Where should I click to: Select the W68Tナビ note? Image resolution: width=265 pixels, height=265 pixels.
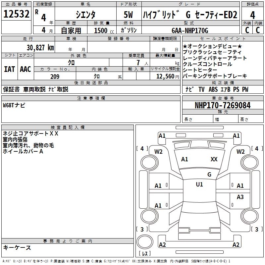click(14, 105)
